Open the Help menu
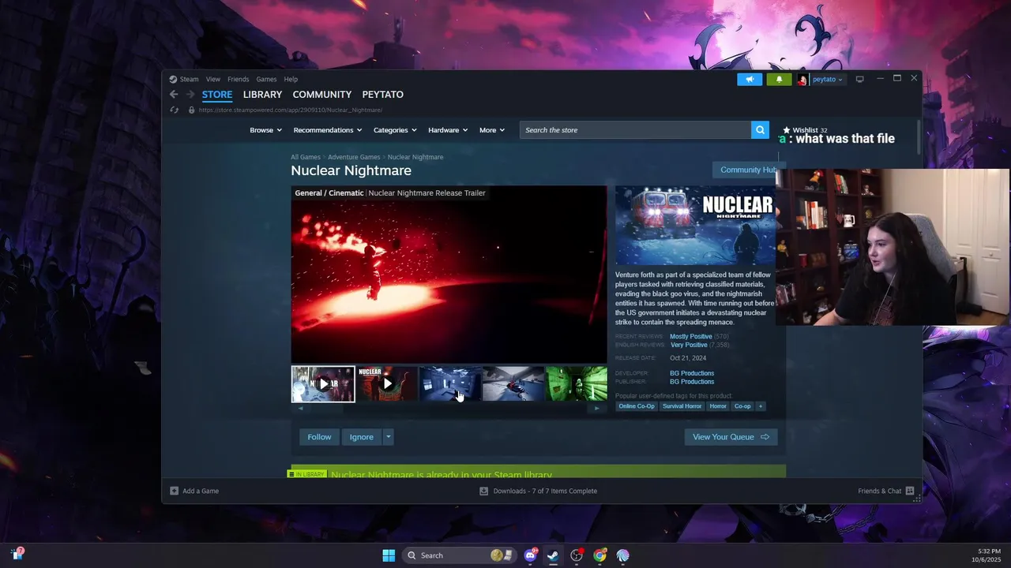This screenshot has height=568, width=1011. coord(291,79)
